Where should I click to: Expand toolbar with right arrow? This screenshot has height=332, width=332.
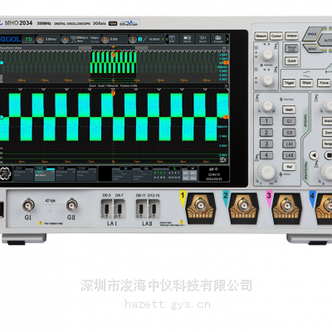coord(227,39)
